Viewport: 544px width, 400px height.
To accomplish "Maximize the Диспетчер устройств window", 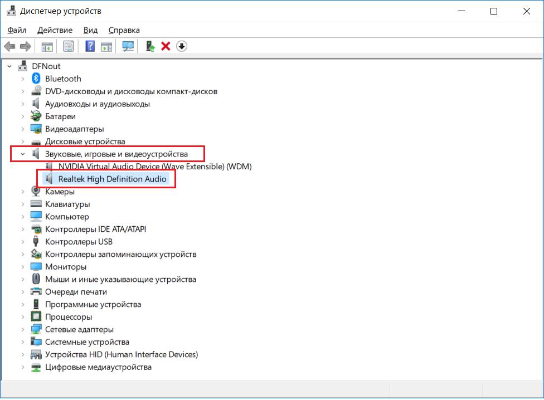I will pyautogui.click(x=494, y=11).
